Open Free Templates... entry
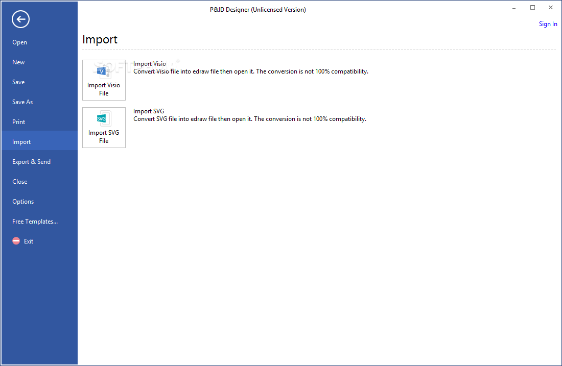The height and width of the screenshot is (366, 562). click(x=39, y=222)
